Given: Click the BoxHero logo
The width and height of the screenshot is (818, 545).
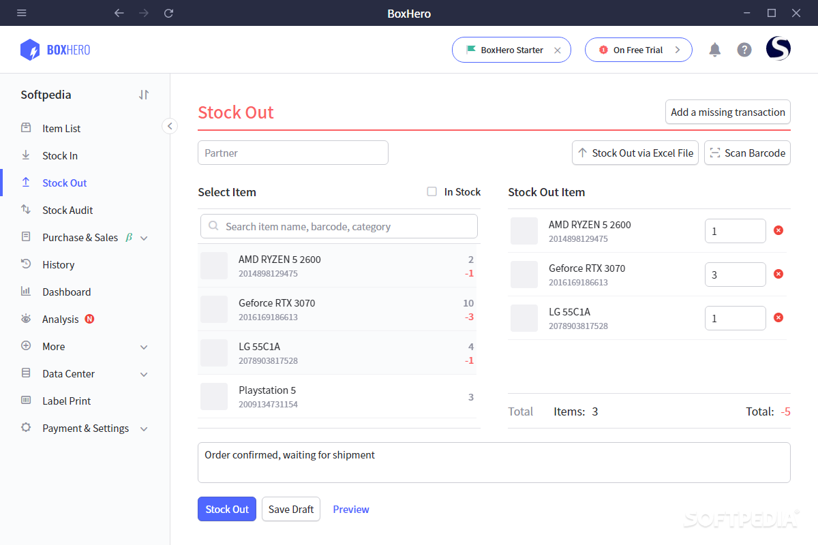Looking at the screenshot, I should [x=55, y=50].
